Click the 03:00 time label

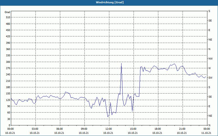click(35, 129)
